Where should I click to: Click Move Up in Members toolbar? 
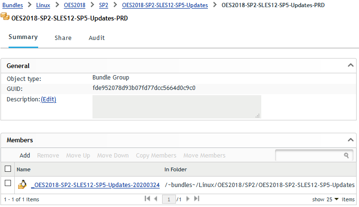click(78, 155)
